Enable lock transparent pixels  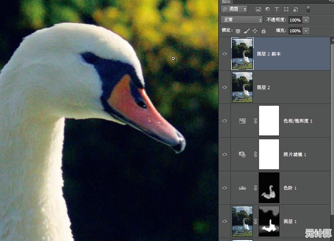tap(238, 31)
